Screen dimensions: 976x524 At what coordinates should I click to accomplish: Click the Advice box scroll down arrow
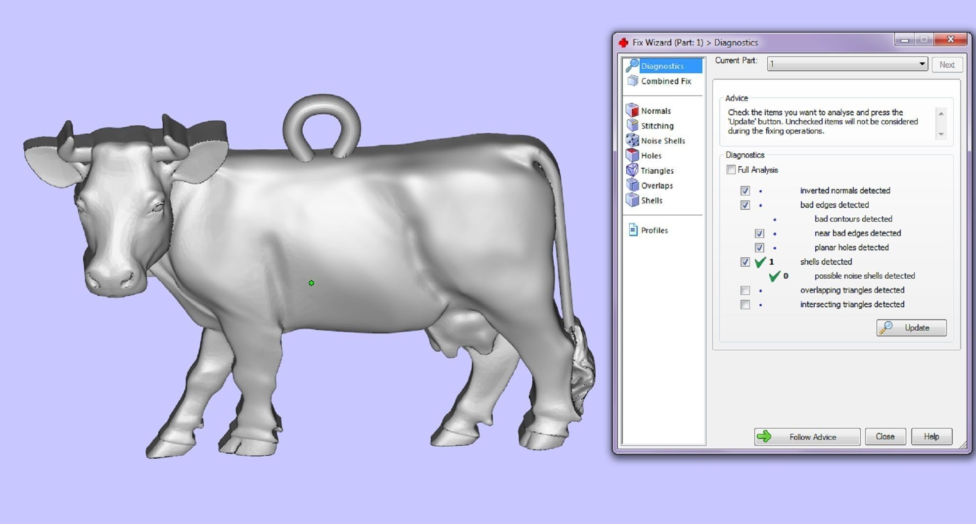tap(941, 134)
